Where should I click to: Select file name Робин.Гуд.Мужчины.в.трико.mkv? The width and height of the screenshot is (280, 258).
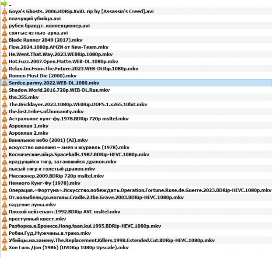pos(49,233)
